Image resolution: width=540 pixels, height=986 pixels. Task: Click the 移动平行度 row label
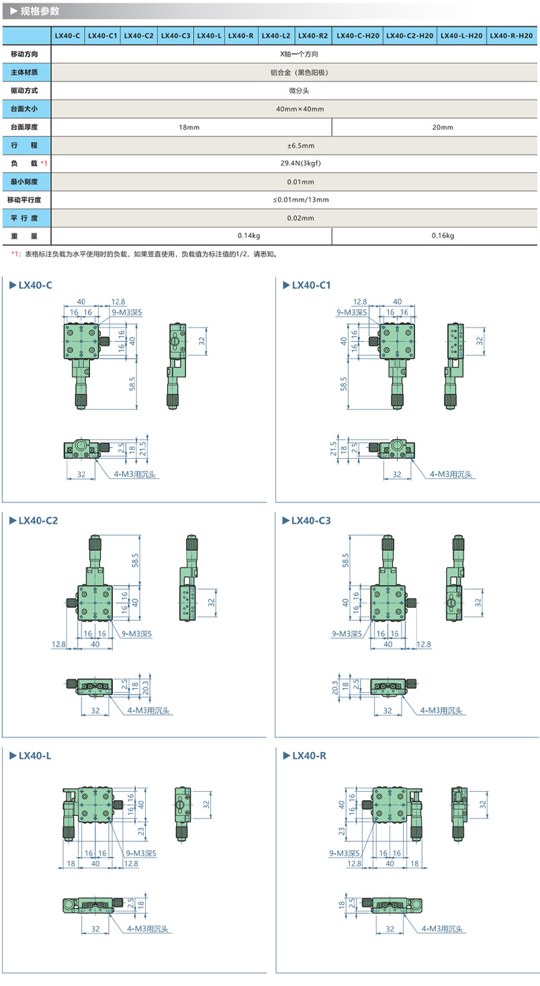coord(26,200)
